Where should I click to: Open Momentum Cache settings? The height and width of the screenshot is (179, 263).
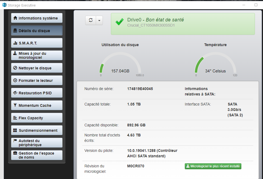coord(37,105)
